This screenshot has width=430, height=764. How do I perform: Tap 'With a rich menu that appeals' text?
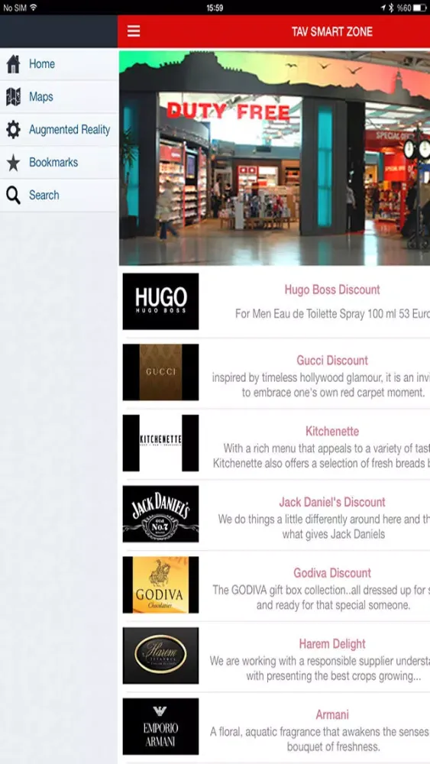[322, 455]
